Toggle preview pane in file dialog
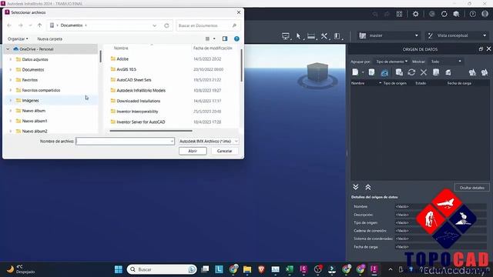Image resolution: width=493 pixels, height=277 pixels. [x=225, y=38]
